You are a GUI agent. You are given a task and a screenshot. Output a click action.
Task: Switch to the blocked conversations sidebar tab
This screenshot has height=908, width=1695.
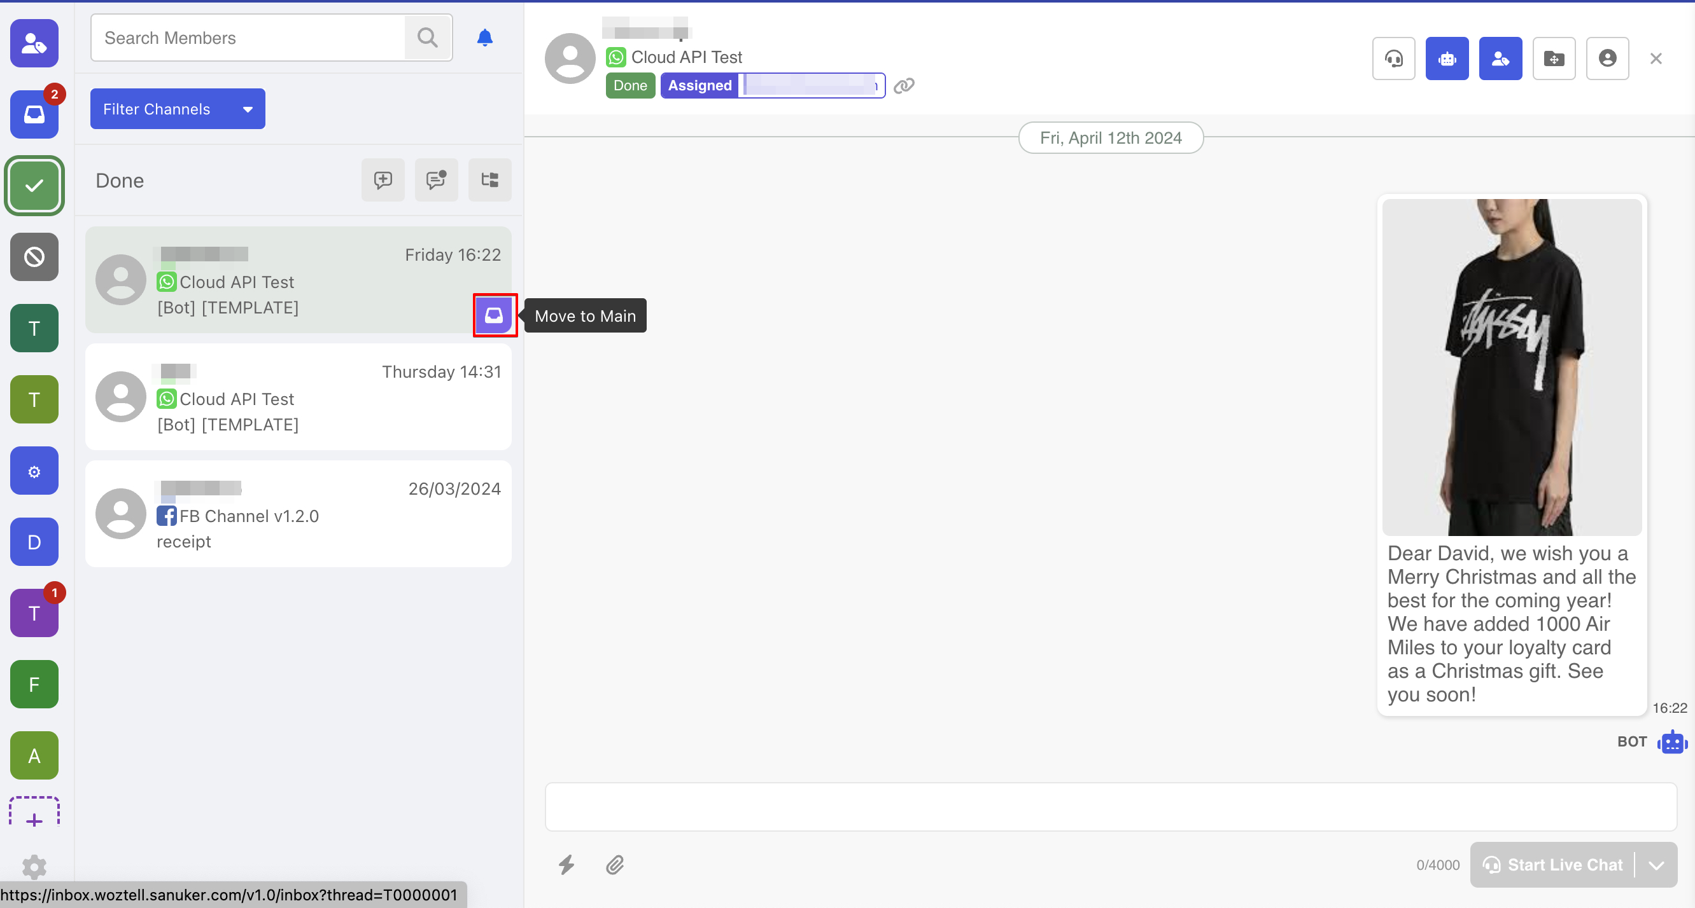34,257
